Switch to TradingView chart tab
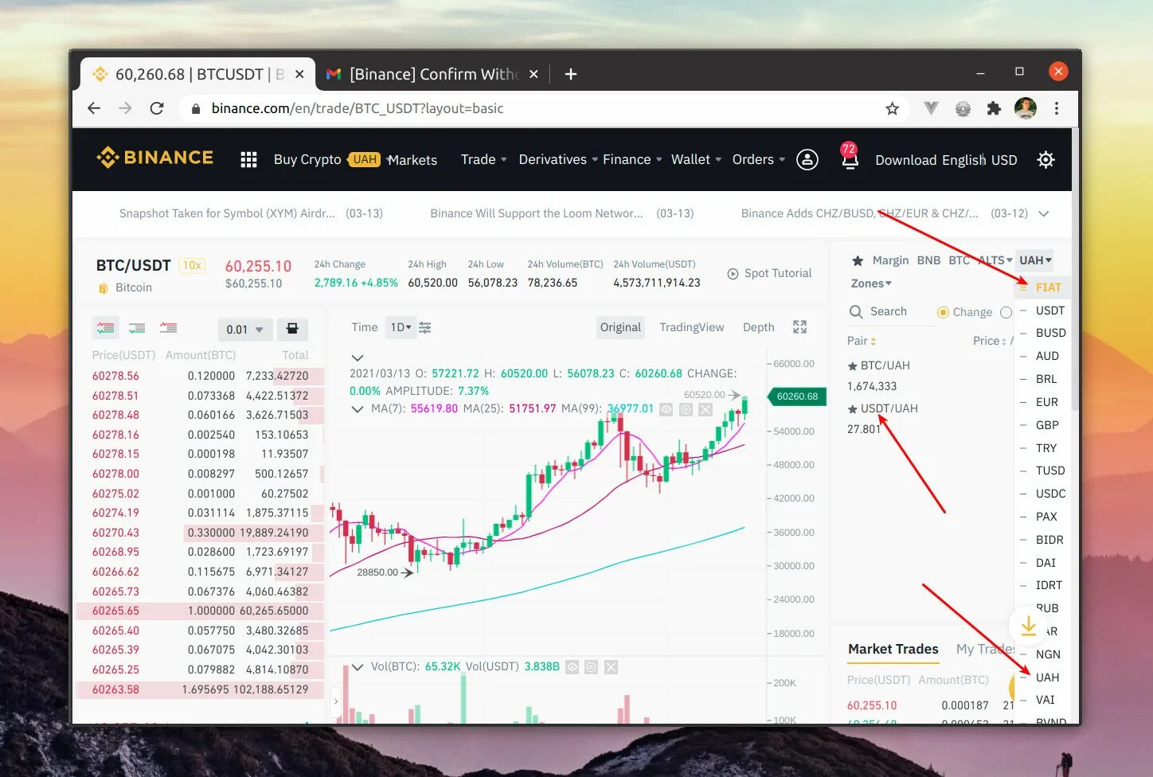 coord(691,327)
